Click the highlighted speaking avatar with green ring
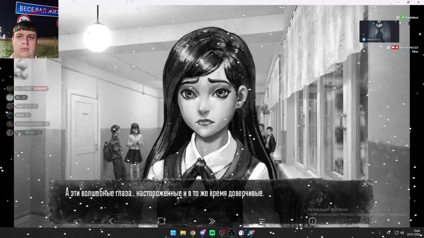The image size is (424, 238). coord(10,97)
